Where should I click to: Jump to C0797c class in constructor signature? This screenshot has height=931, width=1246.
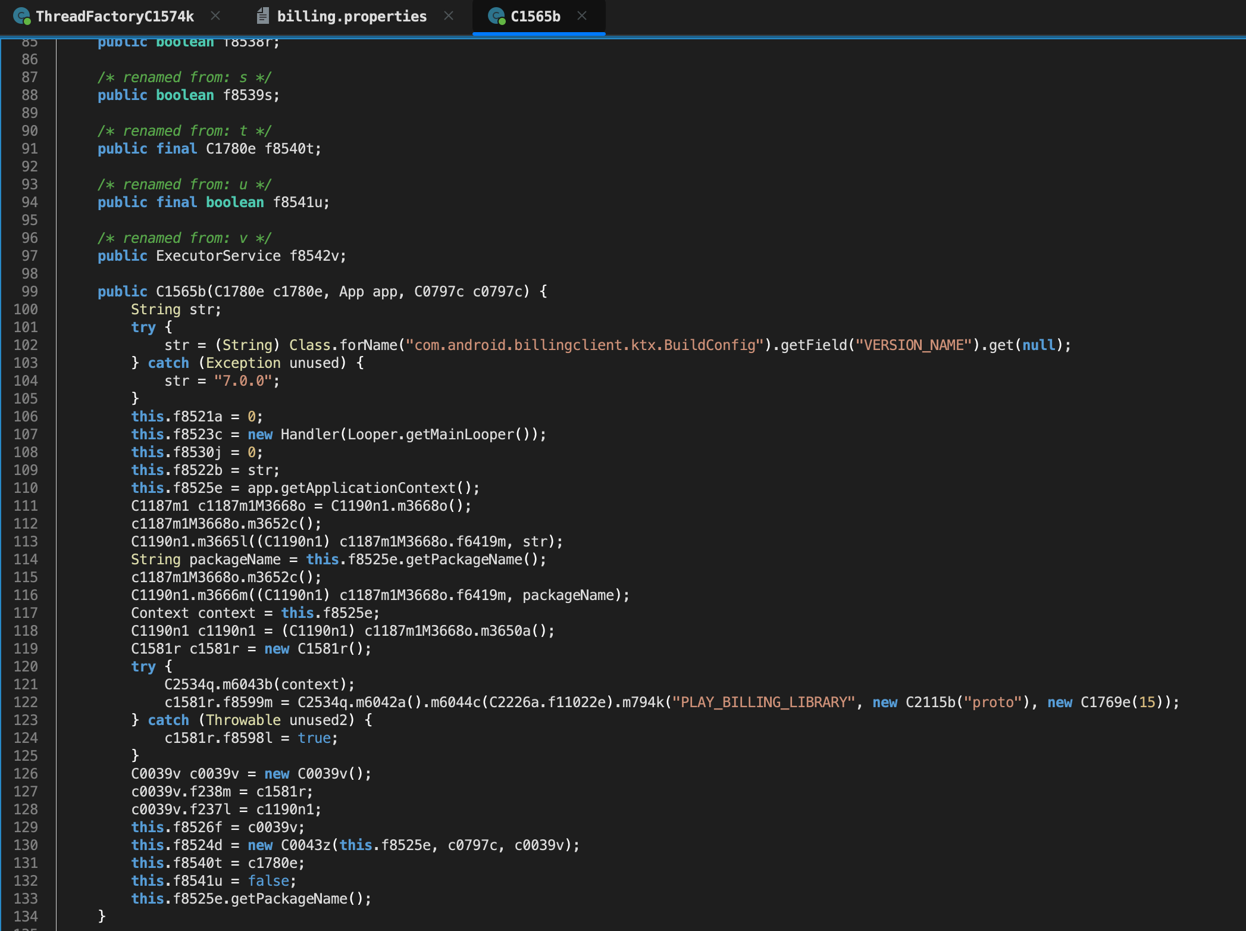click(439, 292)
